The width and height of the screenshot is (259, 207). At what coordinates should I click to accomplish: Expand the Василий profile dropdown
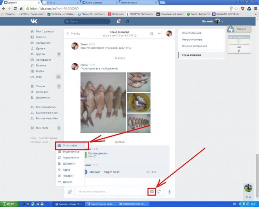(213, 21)
